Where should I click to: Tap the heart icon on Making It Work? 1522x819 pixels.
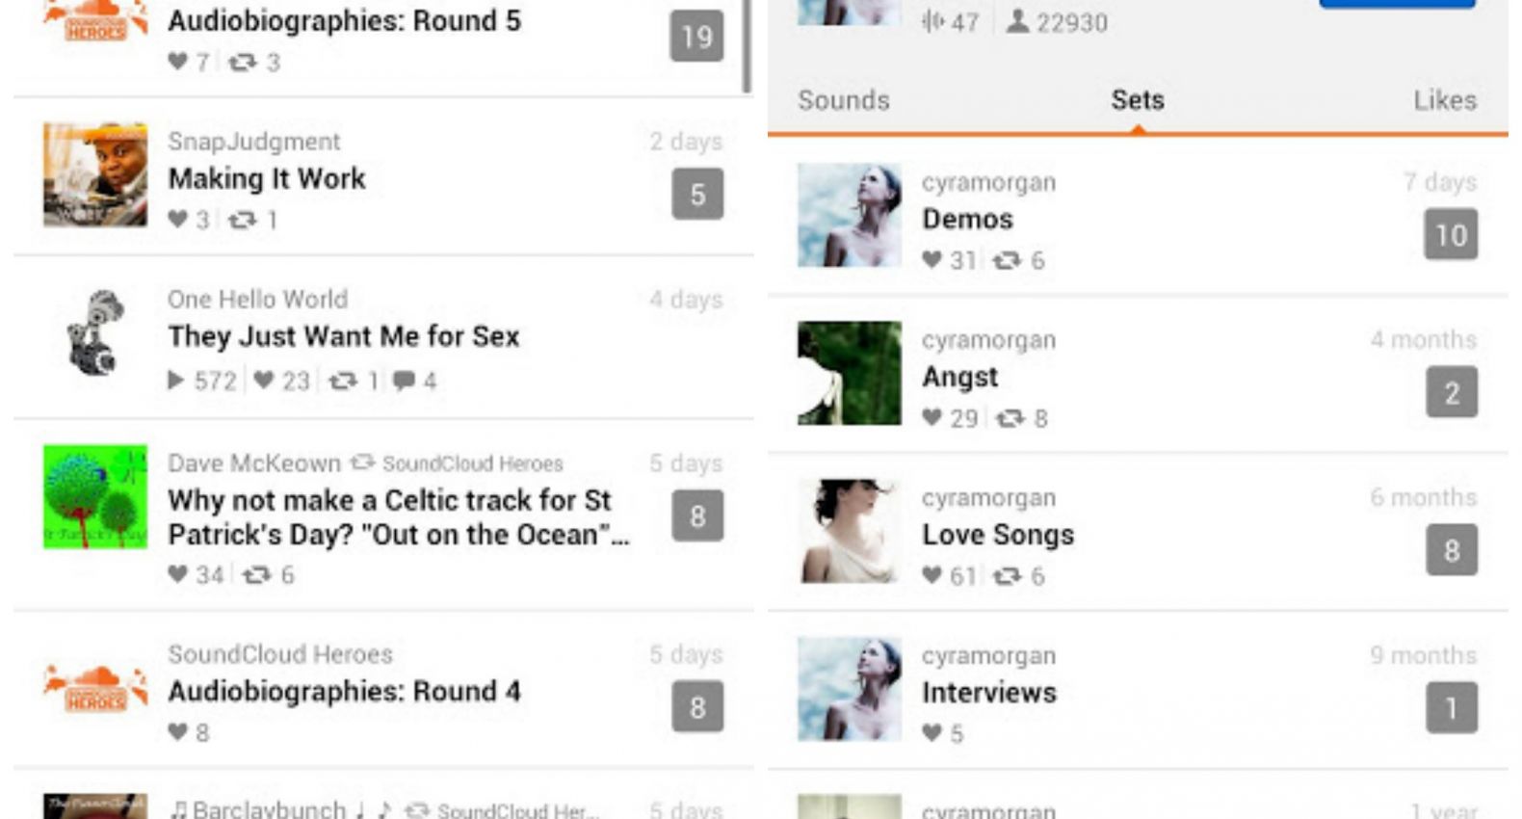[x=177, y=220]
